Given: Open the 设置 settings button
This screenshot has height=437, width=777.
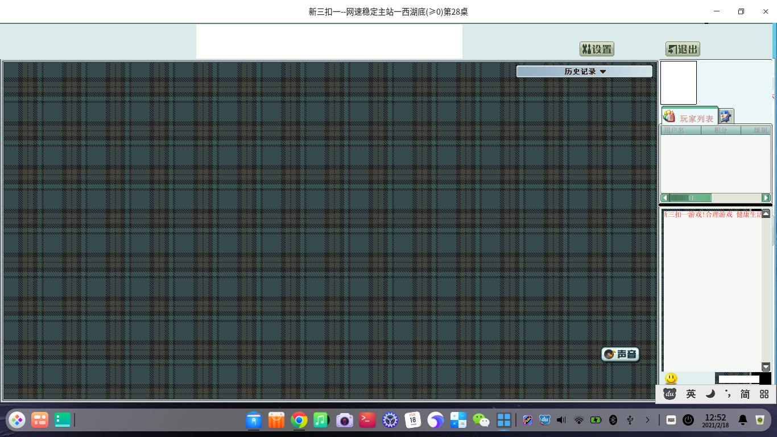Looking at the screenshot, I should click(597, 50).
